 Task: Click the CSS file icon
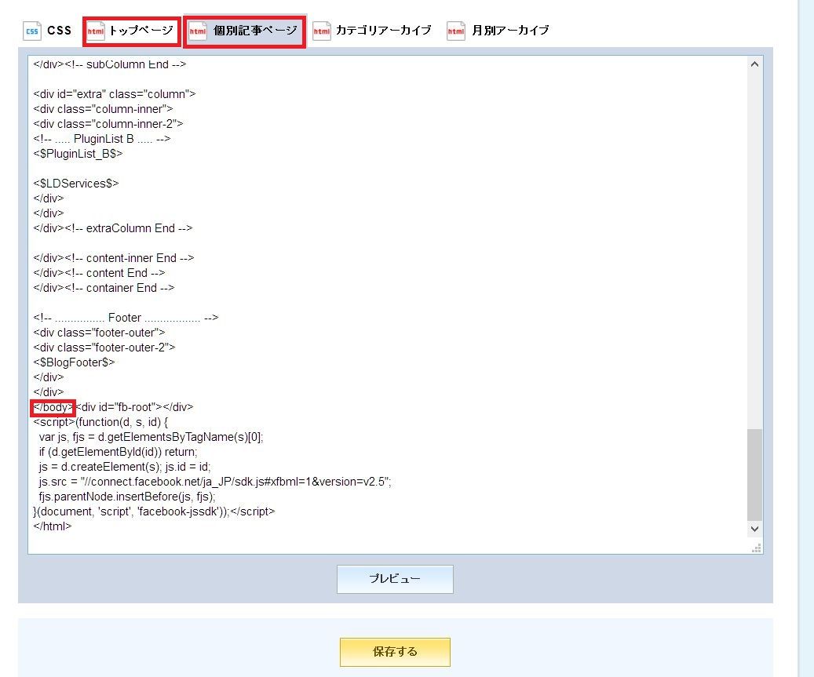pos(32,31)
